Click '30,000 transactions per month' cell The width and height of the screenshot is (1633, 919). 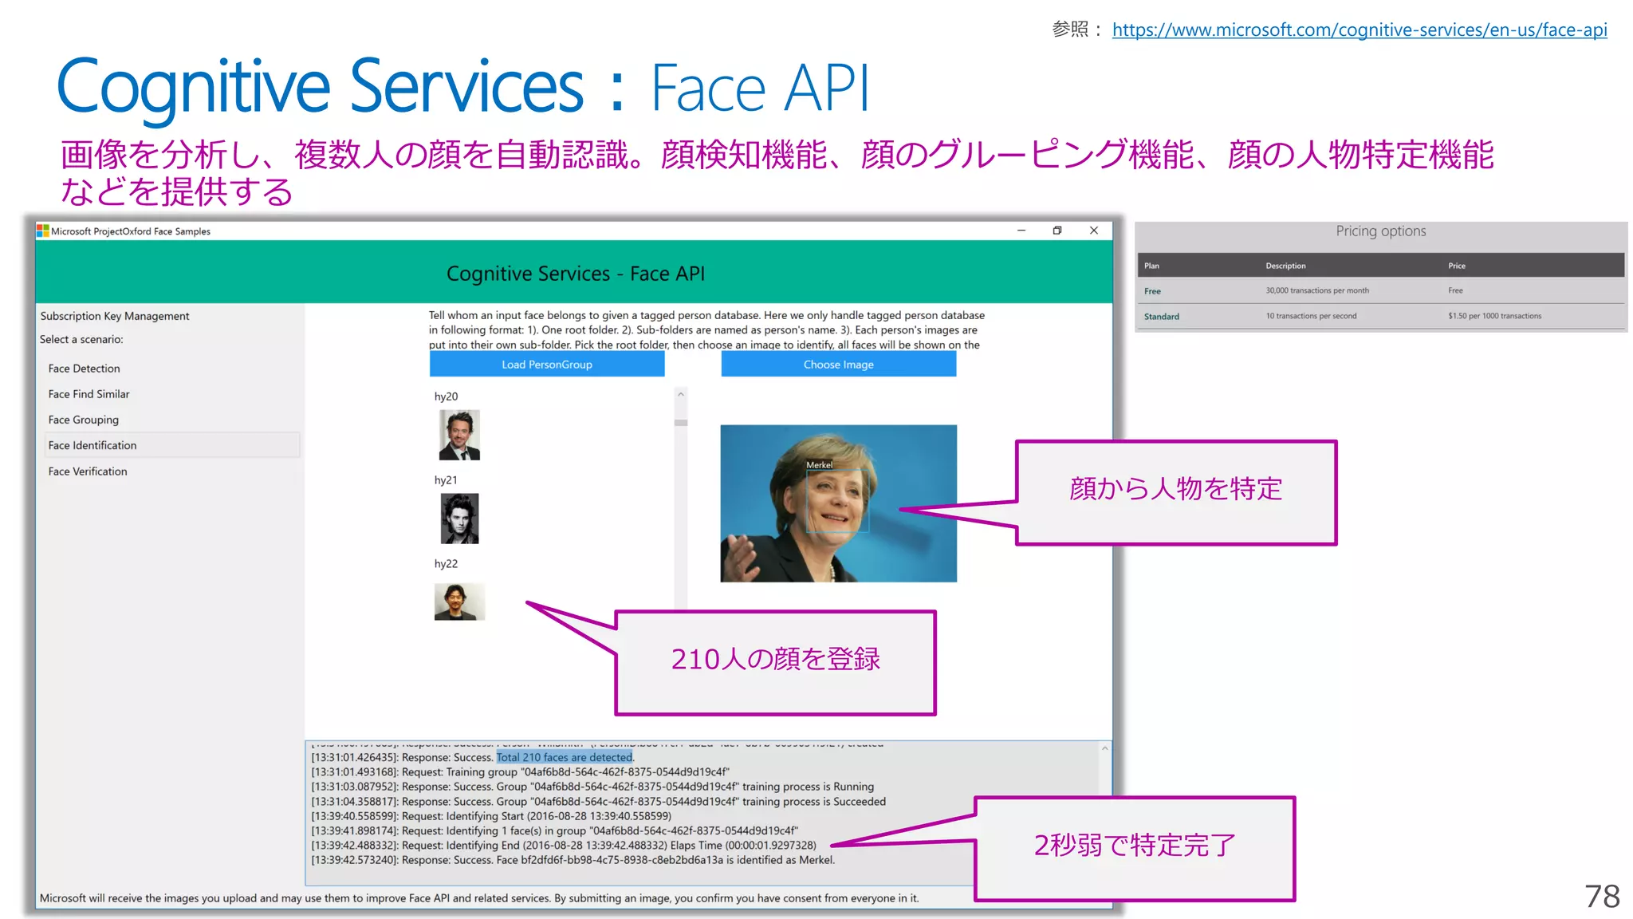coord(1317,291)
